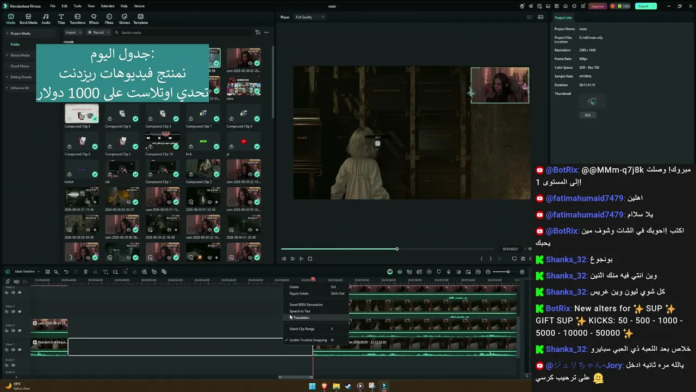
Task: Mute the Video 2 track audio
Action: (x=13, y=330)
